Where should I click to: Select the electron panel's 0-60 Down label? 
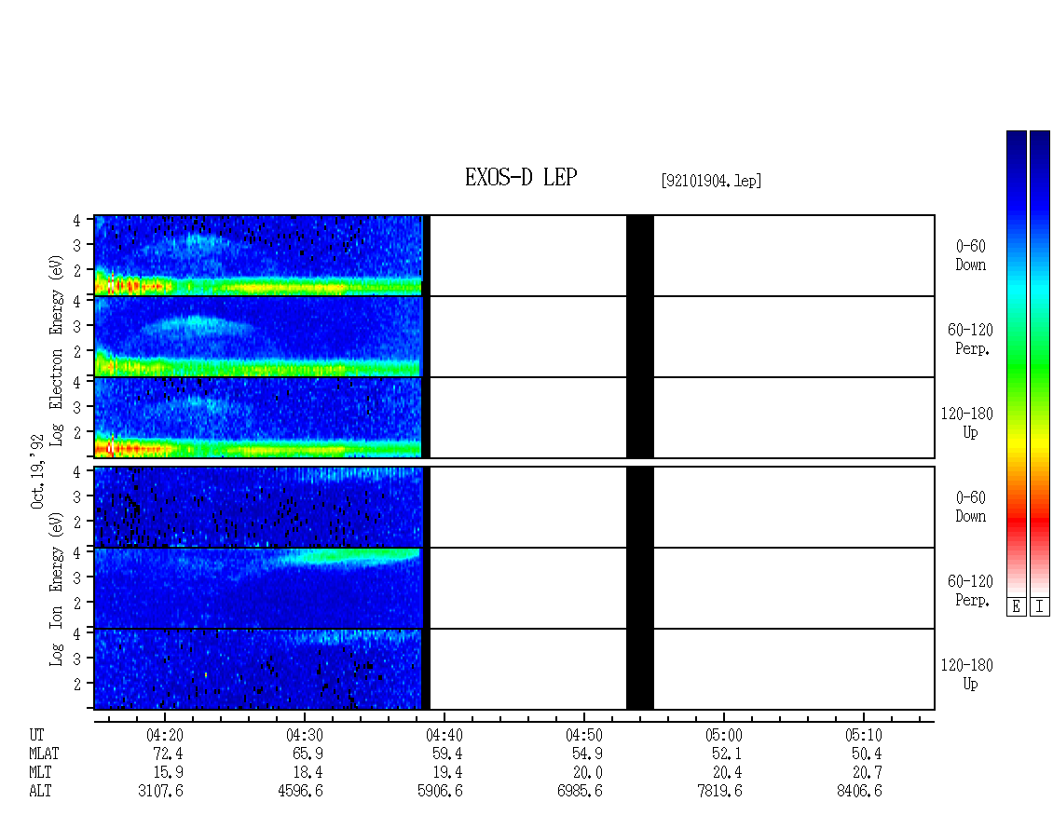click(970, 255)
